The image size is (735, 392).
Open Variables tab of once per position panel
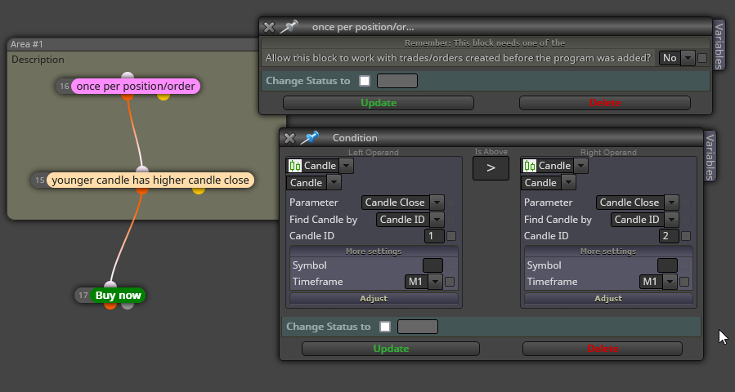tap(719, 45)
